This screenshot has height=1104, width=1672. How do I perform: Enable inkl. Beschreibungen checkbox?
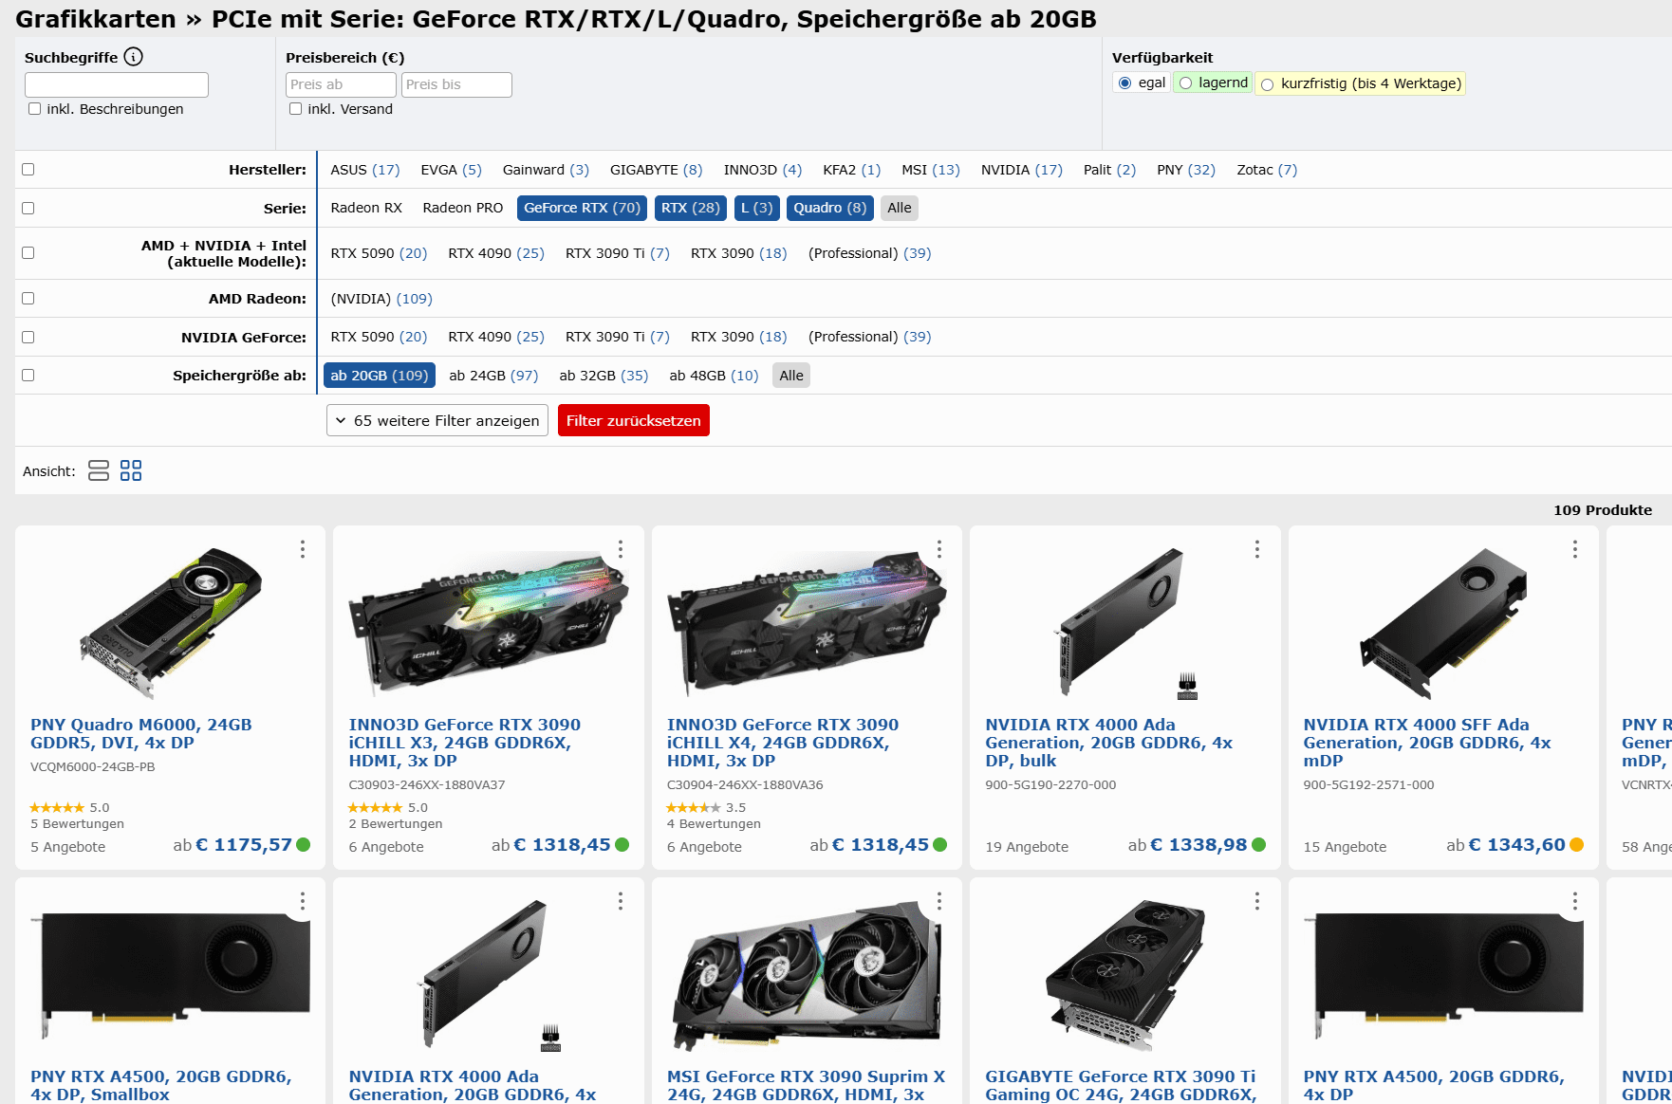[35, 109]
